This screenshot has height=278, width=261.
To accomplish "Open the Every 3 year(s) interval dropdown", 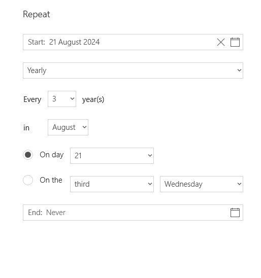I will click(62, 99).
